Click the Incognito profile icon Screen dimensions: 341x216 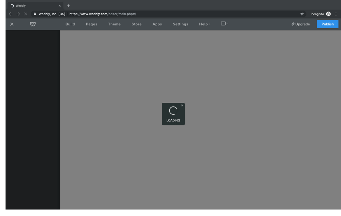328,14
